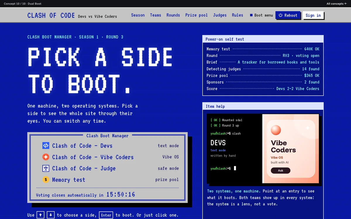
Task: Click 'CLASH BOOT MANAGER · SEASON 1 · ROUND 3' breadcrumb
Action: (75, 37)
